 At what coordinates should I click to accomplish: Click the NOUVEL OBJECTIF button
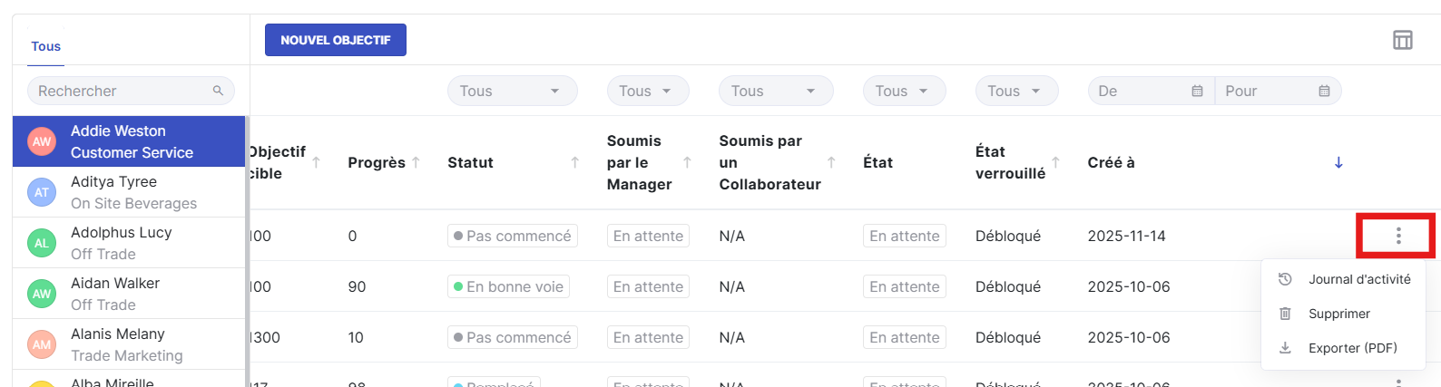click(x=335, y=40)
